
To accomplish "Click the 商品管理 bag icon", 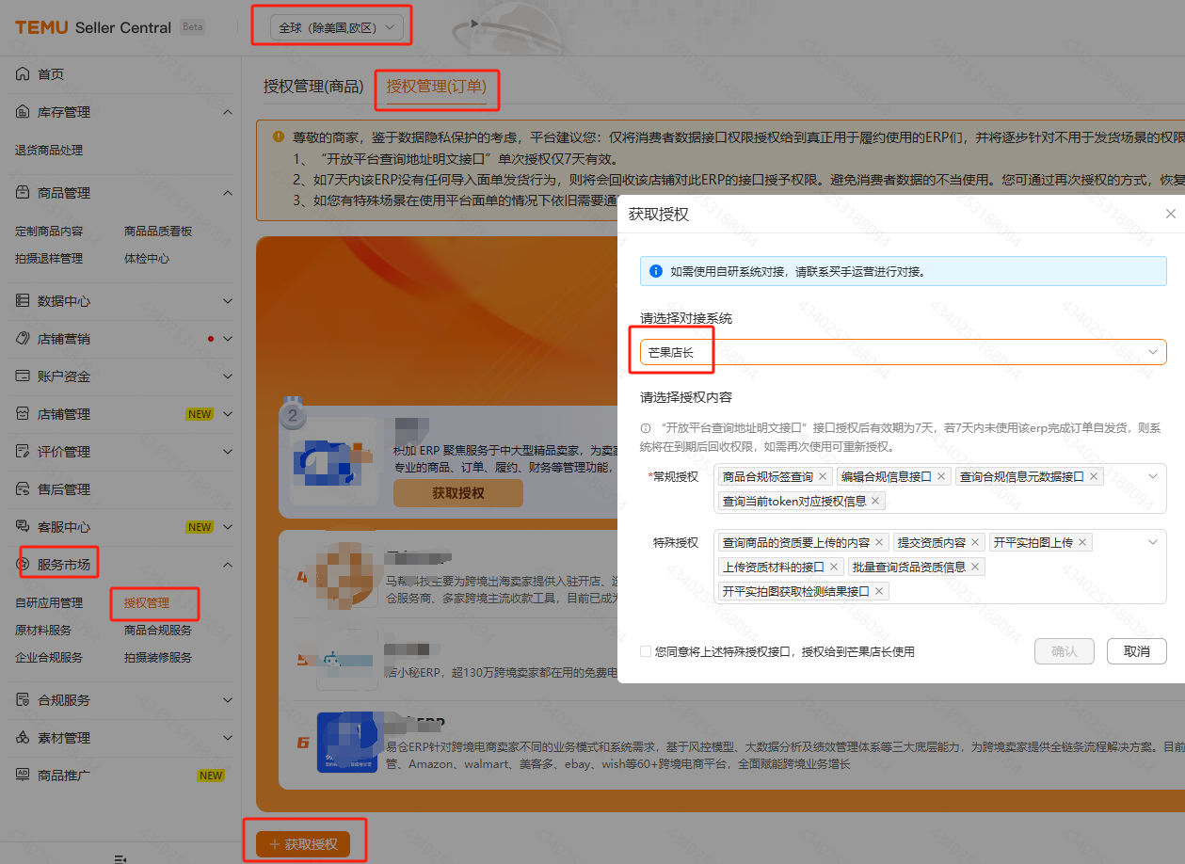I will coord(23,193).
